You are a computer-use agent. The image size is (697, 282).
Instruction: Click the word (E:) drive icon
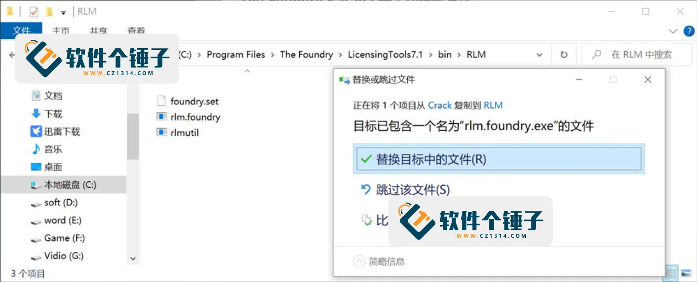click(36, 221)
